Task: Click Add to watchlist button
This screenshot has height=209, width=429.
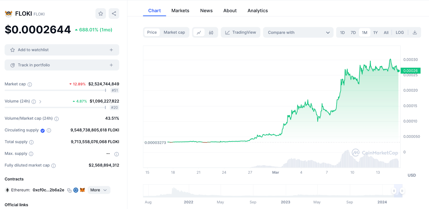Action: coord(62,50)
